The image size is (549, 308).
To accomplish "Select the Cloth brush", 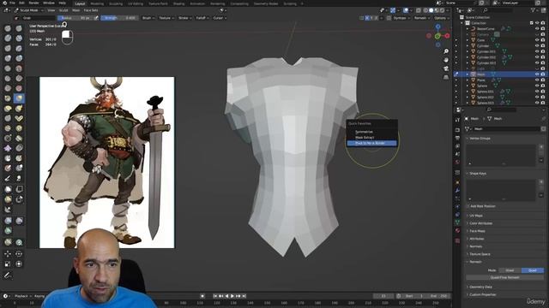I will 8,148.
